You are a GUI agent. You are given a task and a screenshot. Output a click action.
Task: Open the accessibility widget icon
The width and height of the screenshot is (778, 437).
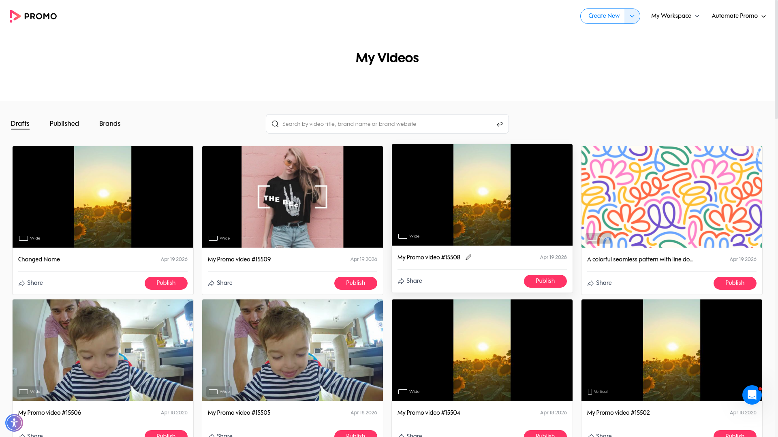coord(14,423)
